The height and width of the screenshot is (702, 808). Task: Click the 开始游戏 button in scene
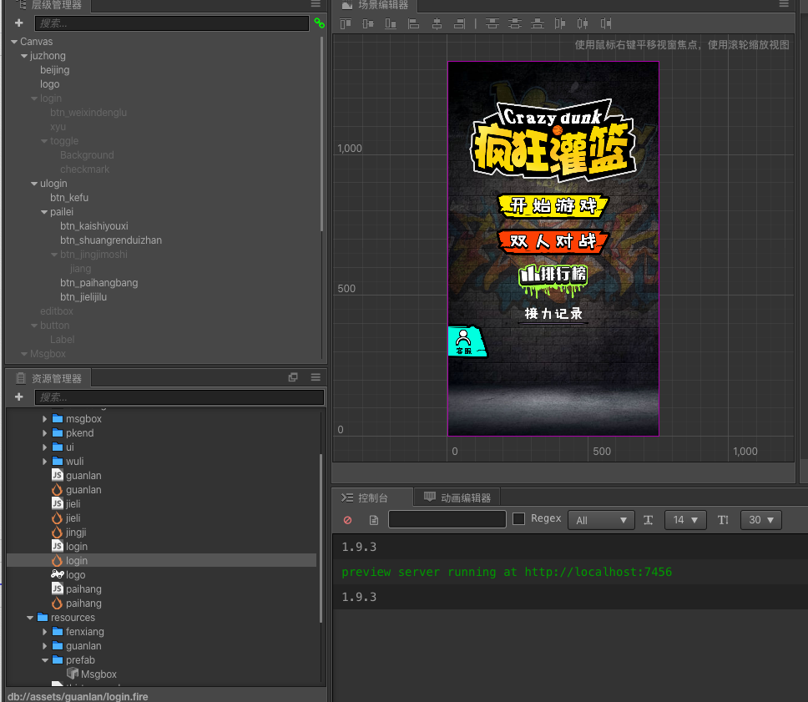point(553,205)
